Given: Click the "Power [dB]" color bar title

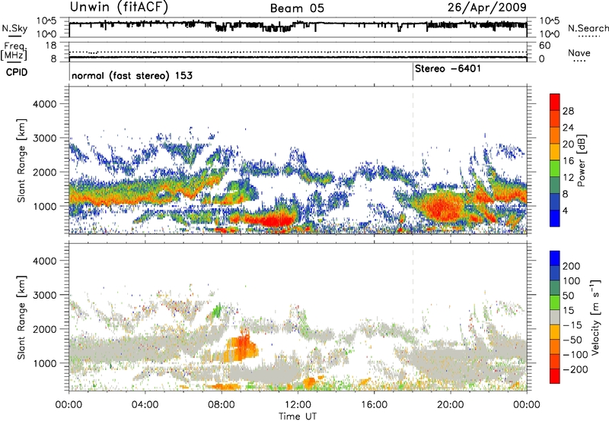Looking at the screenshot, I should 582,160.
